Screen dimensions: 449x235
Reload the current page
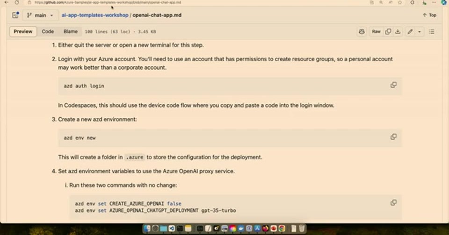click(17, 2)
